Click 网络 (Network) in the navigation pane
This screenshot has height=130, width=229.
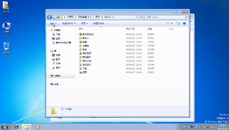(56, 84)
